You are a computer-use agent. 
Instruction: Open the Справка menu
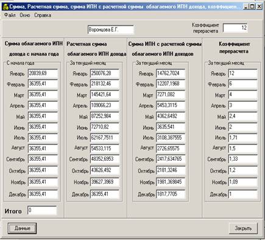pyautogui.click(x=43, y=15)
